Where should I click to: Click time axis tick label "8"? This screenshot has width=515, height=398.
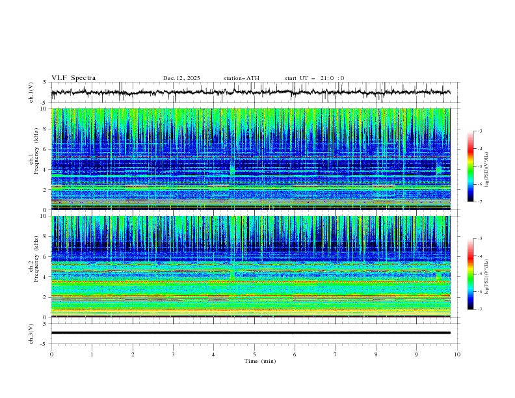[376, 354]
